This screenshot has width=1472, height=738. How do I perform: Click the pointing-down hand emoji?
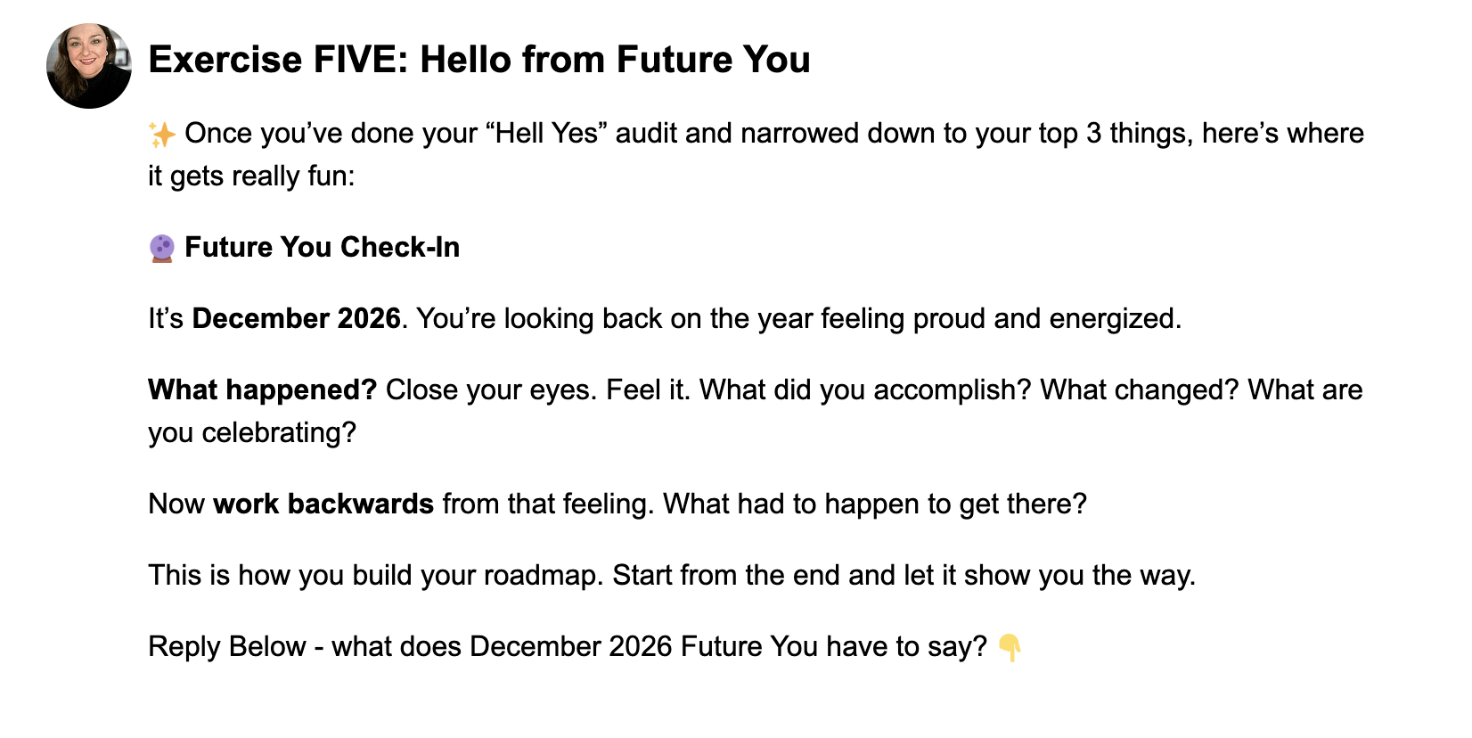[1010, 647]
